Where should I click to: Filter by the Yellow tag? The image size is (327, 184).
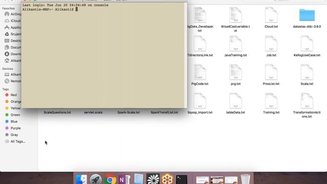(13, 108)
